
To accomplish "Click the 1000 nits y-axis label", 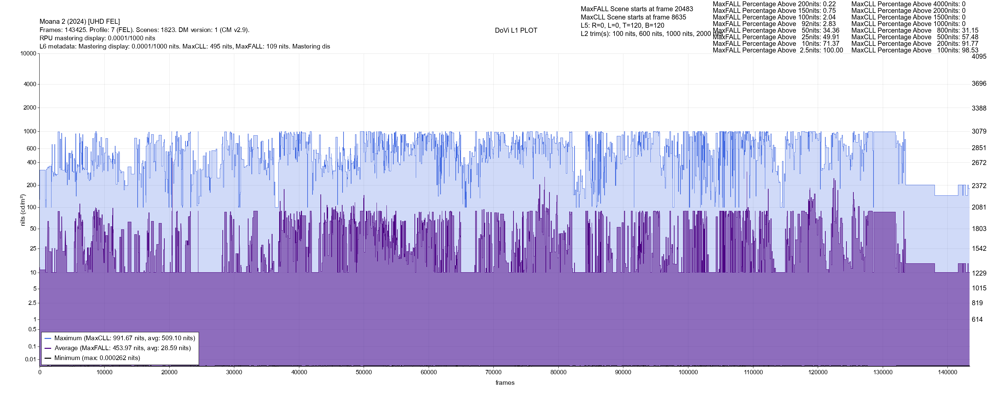I will point(30,131).
